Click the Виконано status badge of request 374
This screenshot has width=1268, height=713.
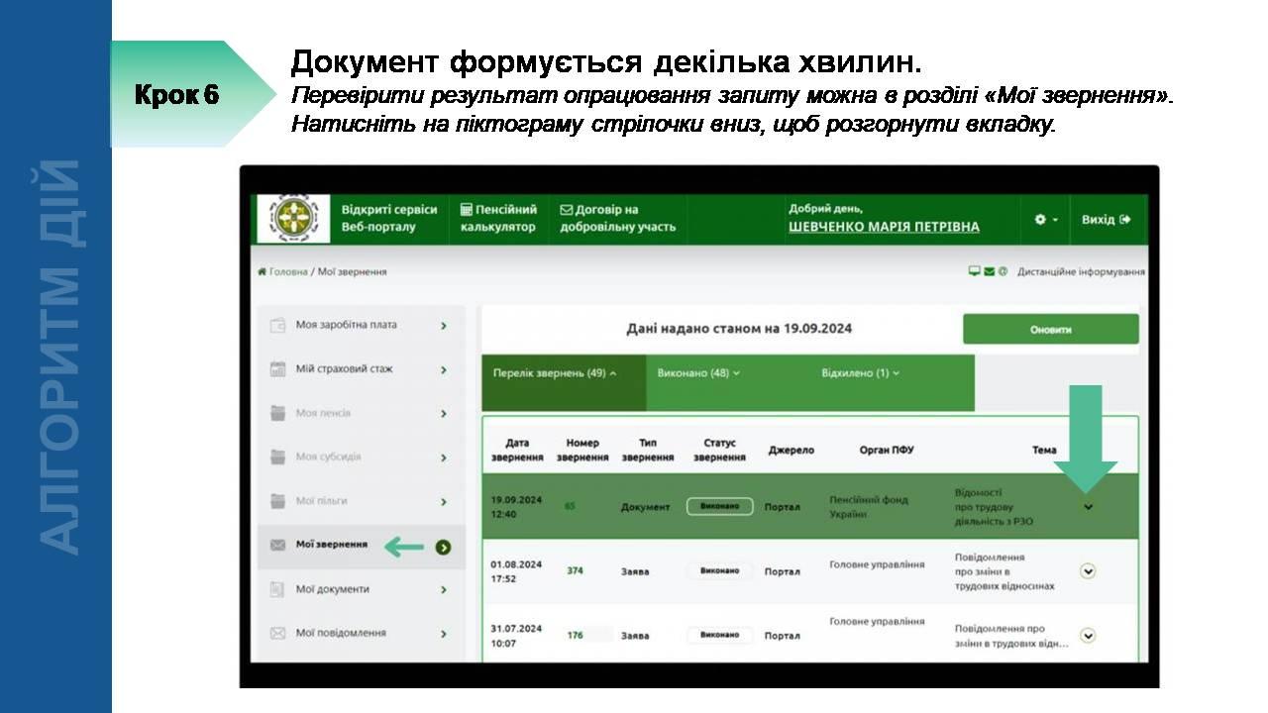[x=719, y=571]
